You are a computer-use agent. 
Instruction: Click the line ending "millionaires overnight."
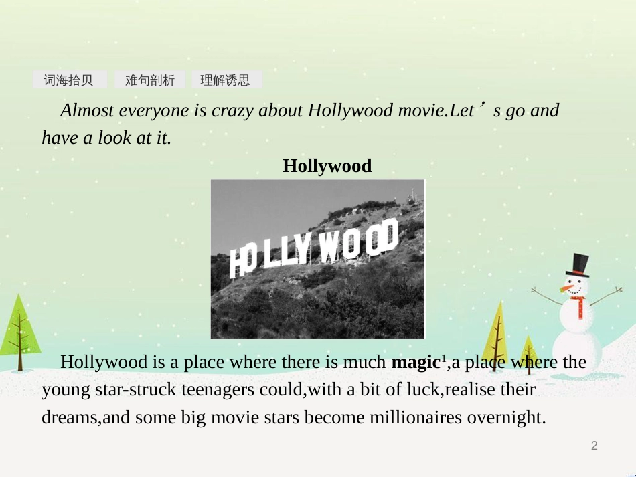click(x=294, y=417)
